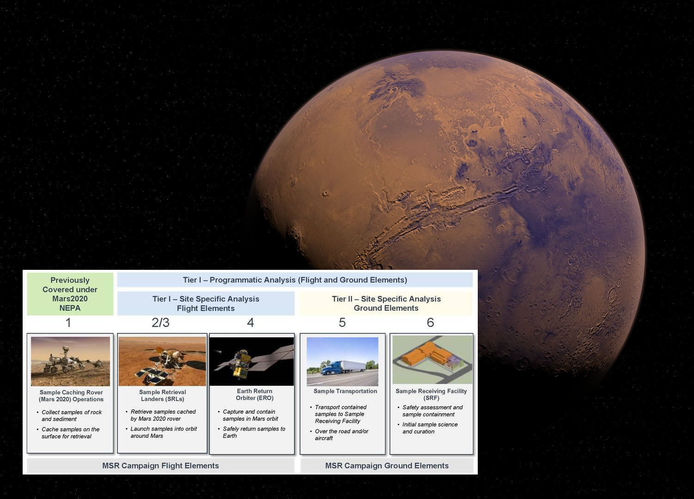Click the Sample Receiving Facility building rendering
694x499 pixels.
tap(432, 360)
